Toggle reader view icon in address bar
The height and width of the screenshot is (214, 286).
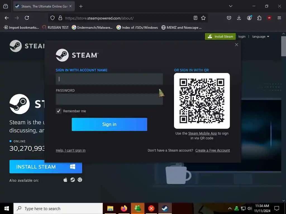coord(195,18)
